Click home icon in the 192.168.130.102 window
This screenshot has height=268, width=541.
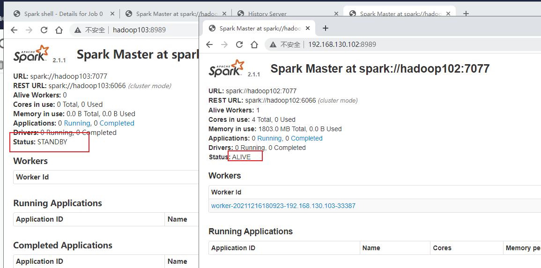(x=254, y=45)
